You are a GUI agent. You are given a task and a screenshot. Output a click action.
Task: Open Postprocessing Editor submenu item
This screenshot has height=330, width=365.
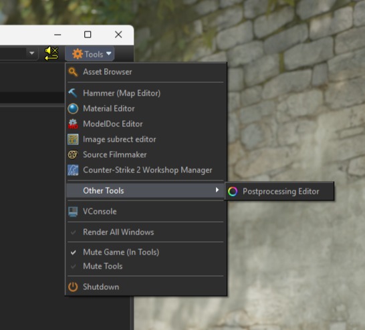(x=279, y=192)
